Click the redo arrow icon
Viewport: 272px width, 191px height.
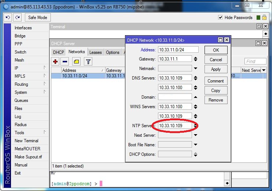(17, 17)
